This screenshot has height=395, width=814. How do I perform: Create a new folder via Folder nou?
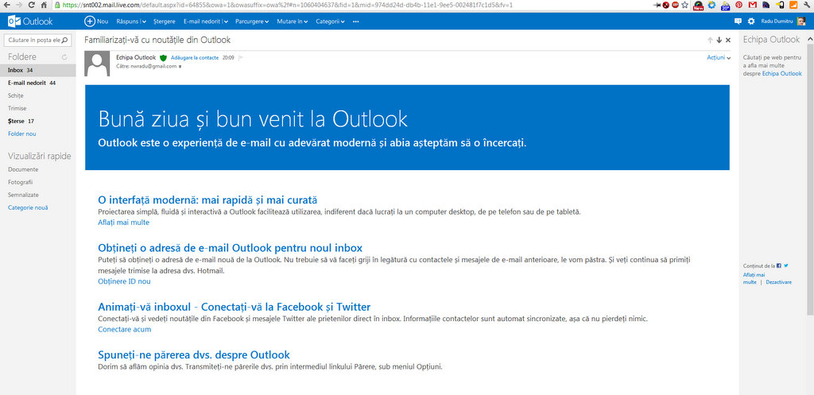(x=21, y=134)
